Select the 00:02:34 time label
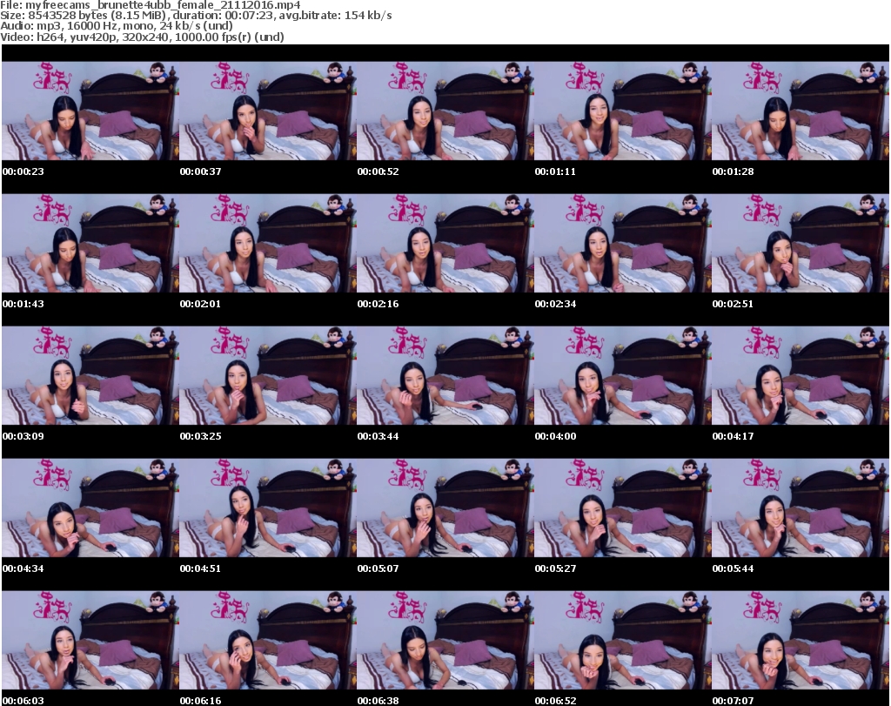This screenshot has width=891, height=706. (x=555, y=304)
